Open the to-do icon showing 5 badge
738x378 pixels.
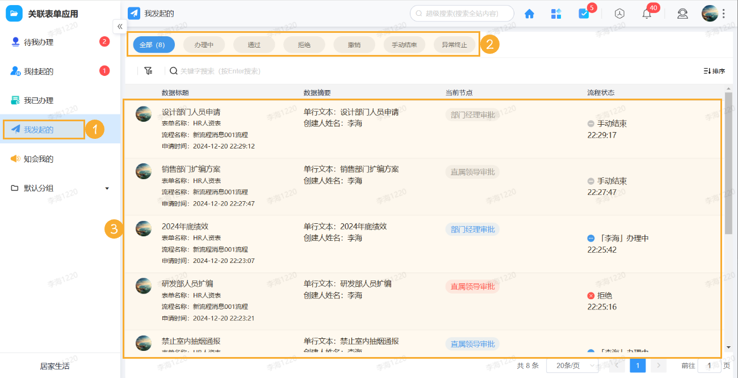(583, 13)
